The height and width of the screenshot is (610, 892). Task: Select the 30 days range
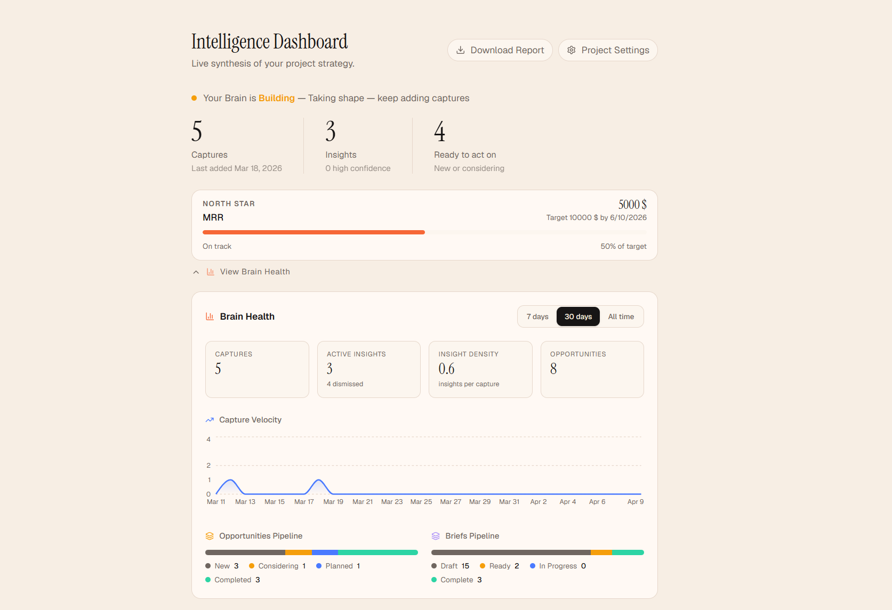click(578, 316)
